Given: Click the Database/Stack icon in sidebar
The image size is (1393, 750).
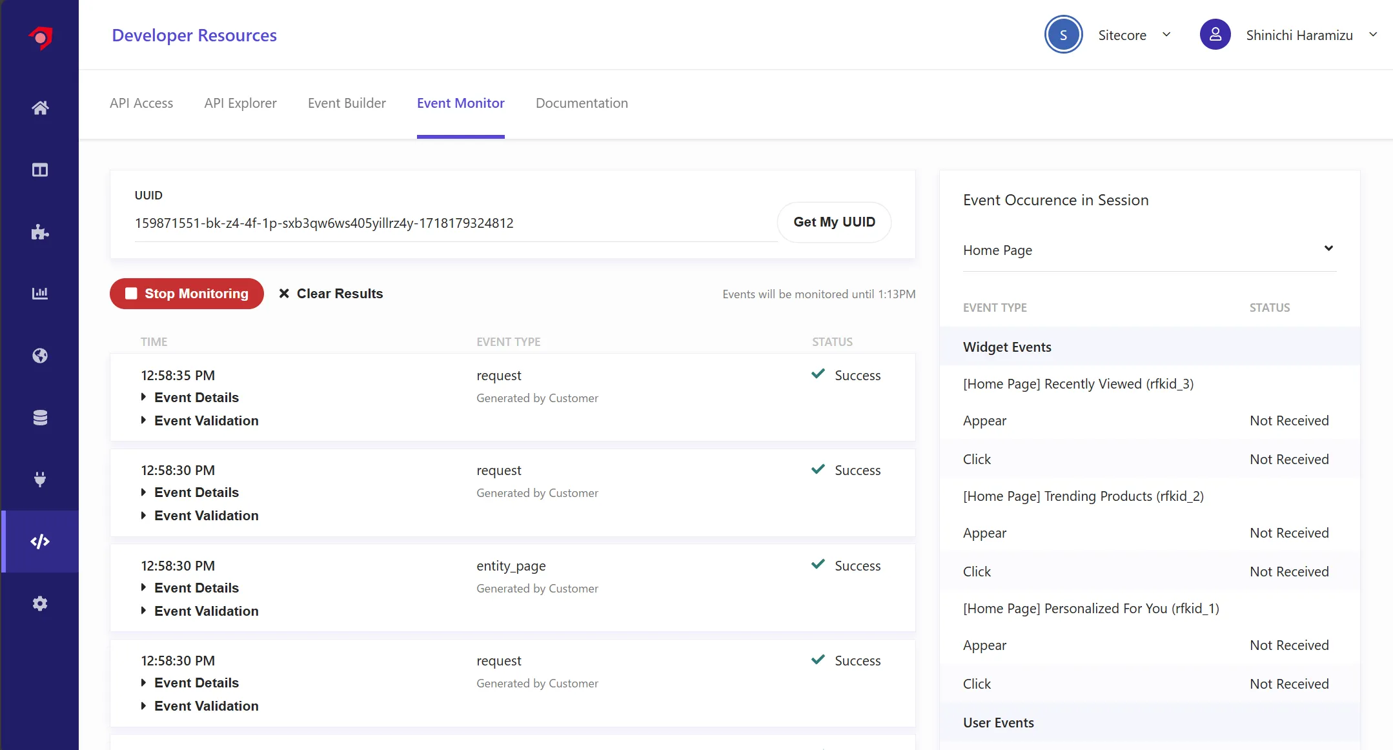Looking at the screenshot, I should point(40,418).
